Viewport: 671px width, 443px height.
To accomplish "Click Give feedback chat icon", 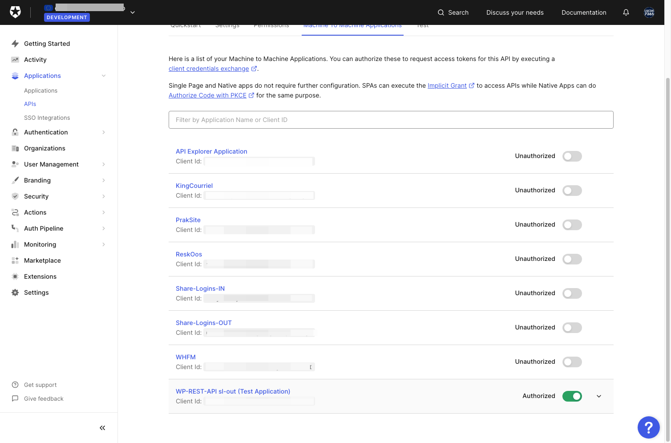I will pyautogui.click(x=15, y=398).
